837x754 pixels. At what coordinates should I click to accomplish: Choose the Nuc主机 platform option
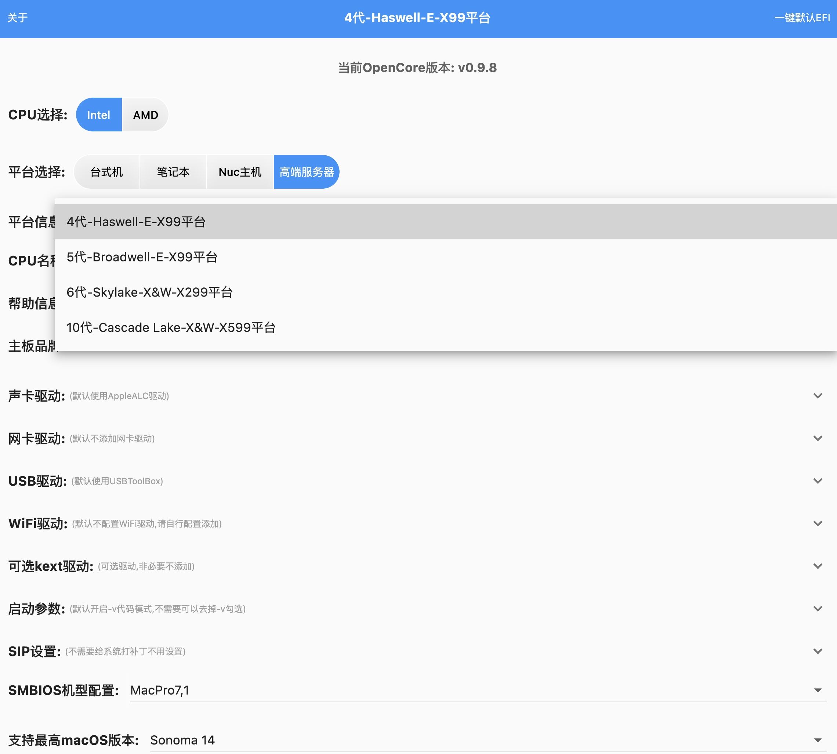(240, 172)
